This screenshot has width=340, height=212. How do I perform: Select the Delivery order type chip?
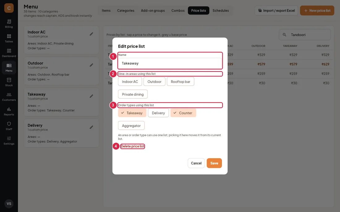tap(158, 113)
